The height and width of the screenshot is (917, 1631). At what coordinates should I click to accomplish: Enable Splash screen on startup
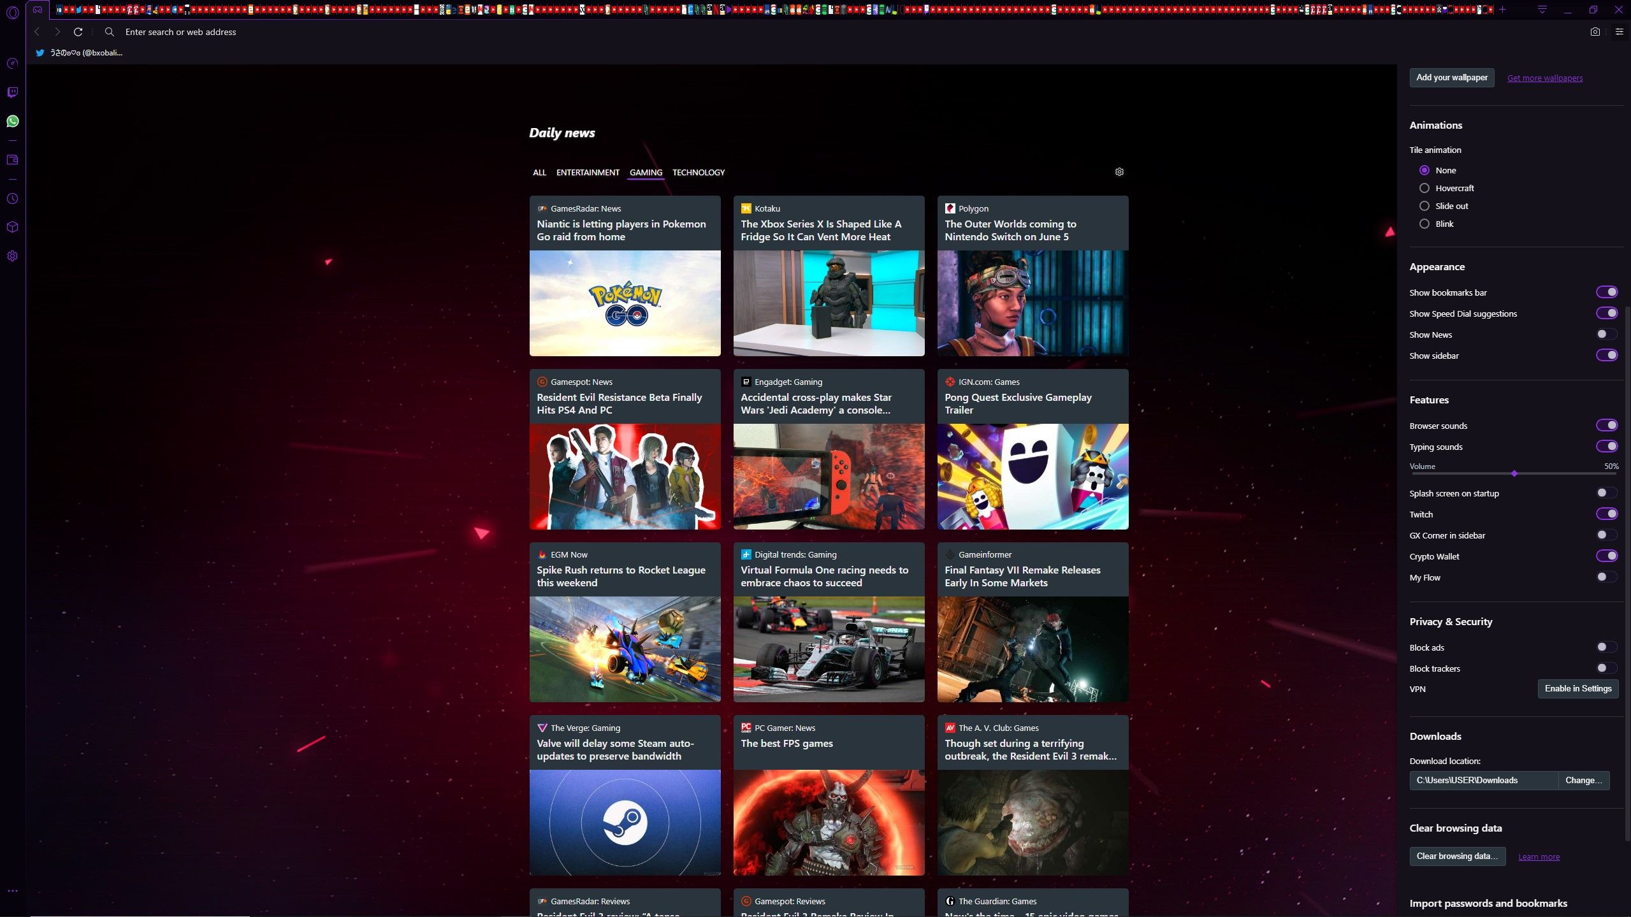(1606, 493)
